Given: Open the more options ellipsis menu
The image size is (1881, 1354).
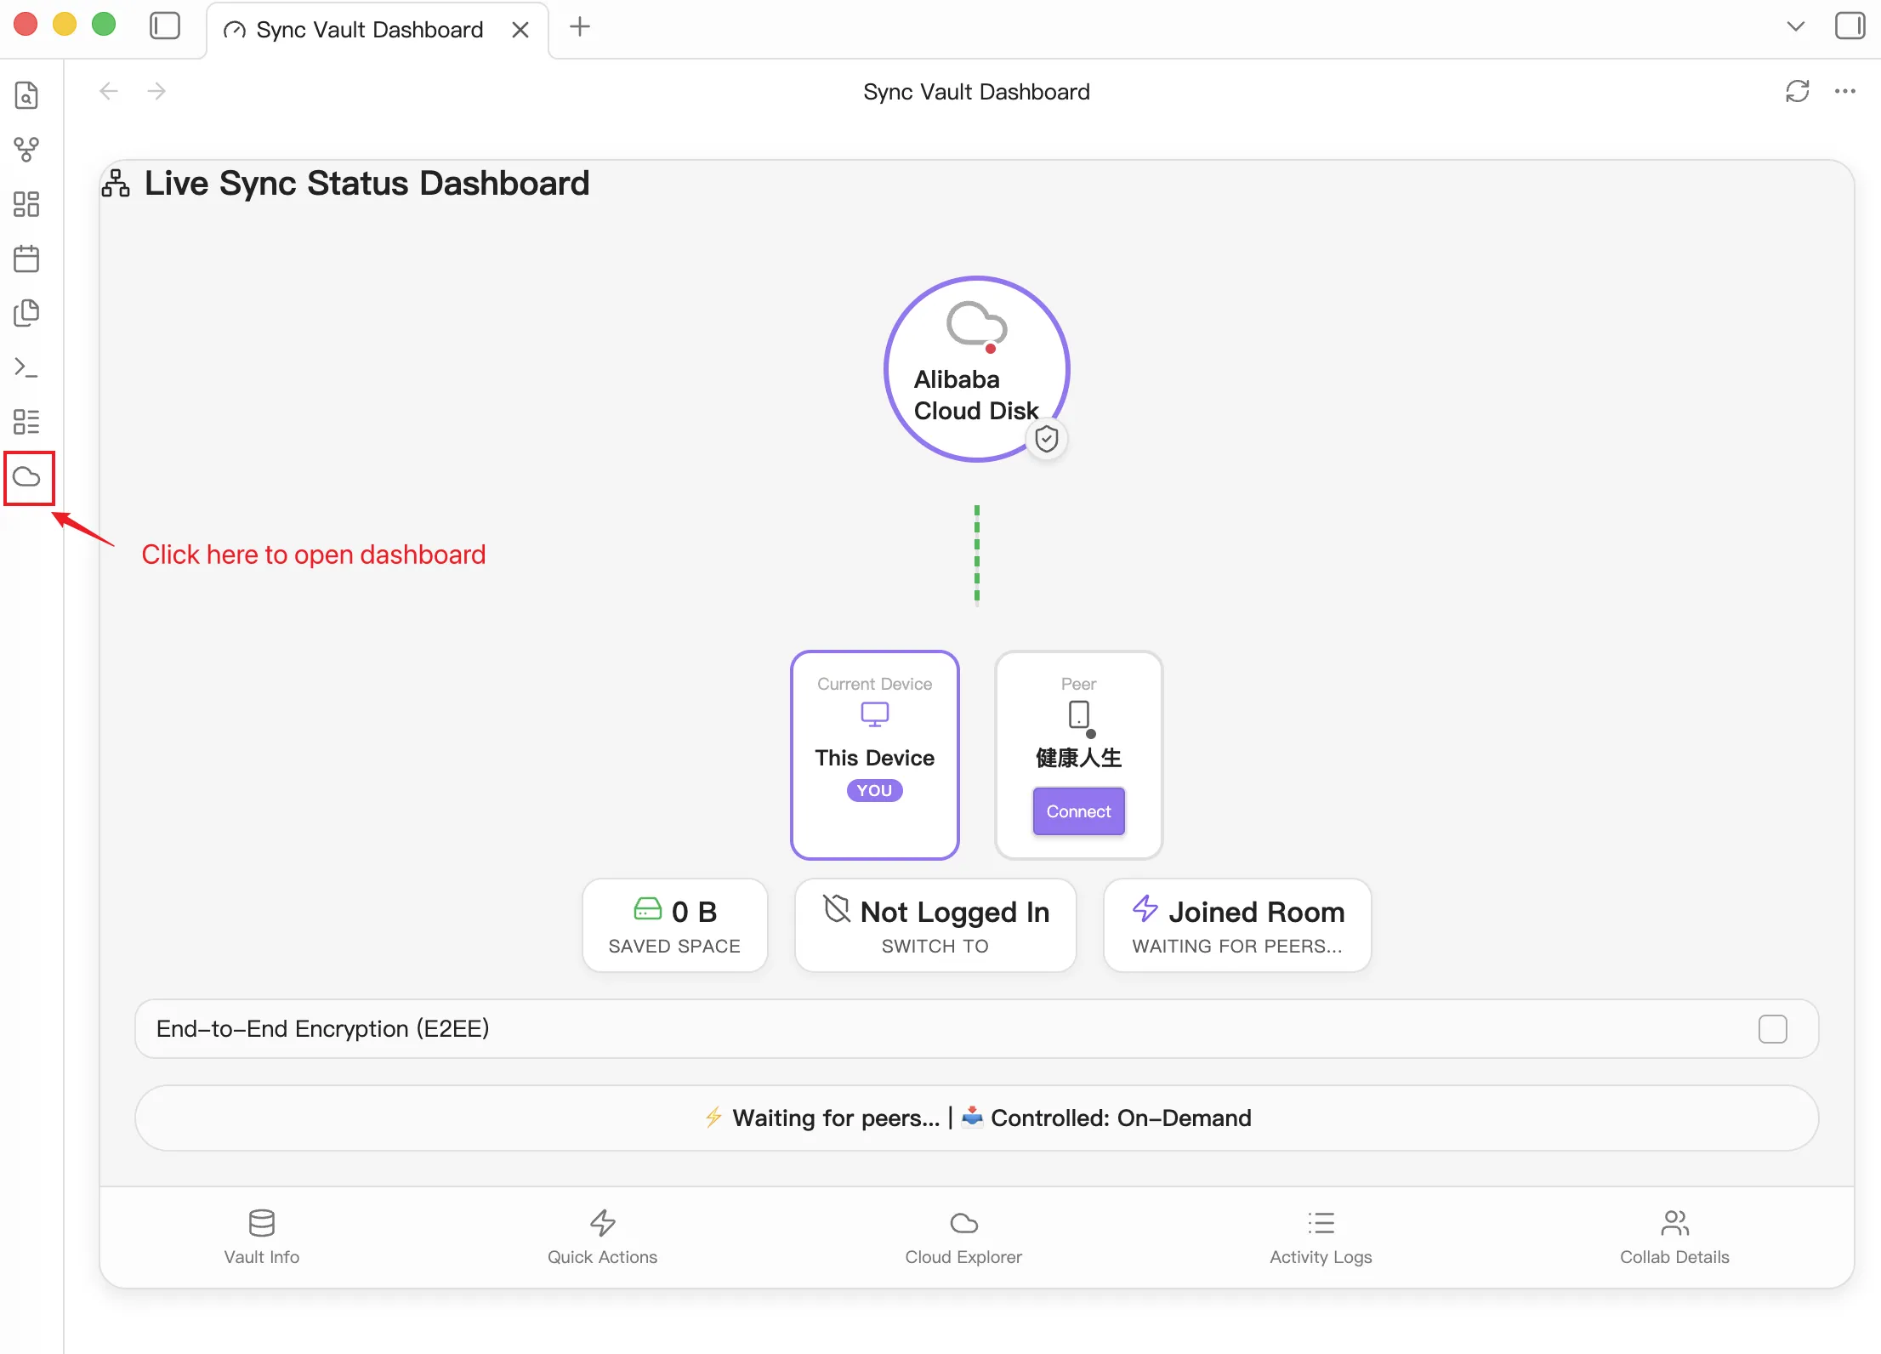Looking at the screenshot, I should 1844,91.
